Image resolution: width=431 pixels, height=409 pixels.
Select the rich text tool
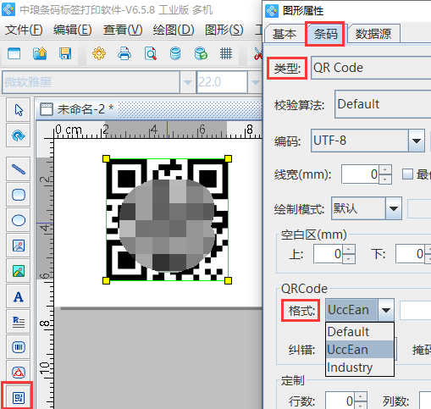pos(19,322)
